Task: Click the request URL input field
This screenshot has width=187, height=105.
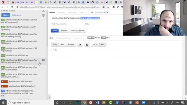Action: (x=87, y=18)
